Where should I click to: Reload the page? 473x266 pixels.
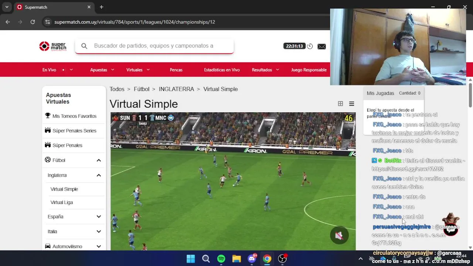pos(33,22)
